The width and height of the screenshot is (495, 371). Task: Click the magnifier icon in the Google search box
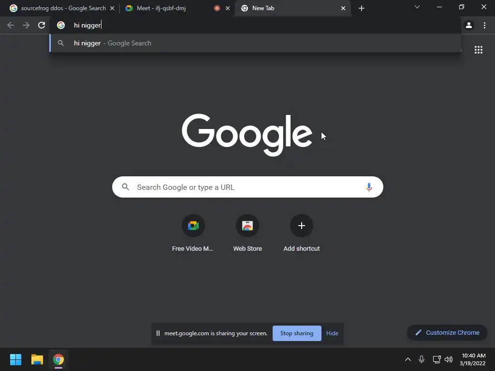tap(126, 187)
